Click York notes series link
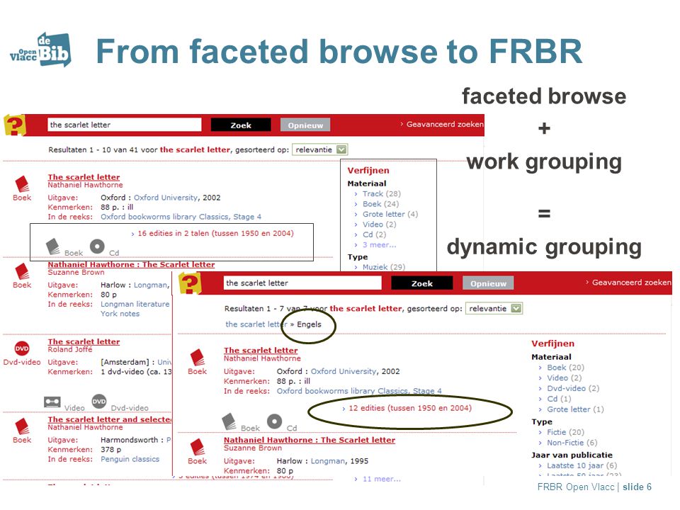The image size is (680, 510). click(x=120, y=314)
